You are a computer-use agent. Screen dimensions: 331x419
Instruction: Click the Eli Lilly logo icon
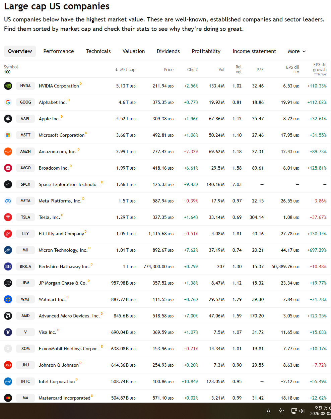[x=8, y=234]
